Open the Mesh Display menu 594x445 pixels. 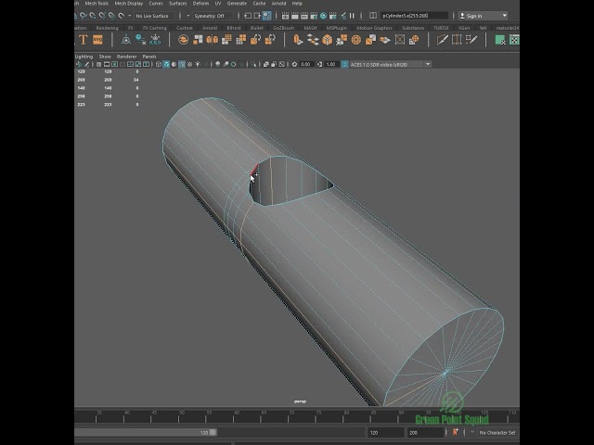[129, 4]
